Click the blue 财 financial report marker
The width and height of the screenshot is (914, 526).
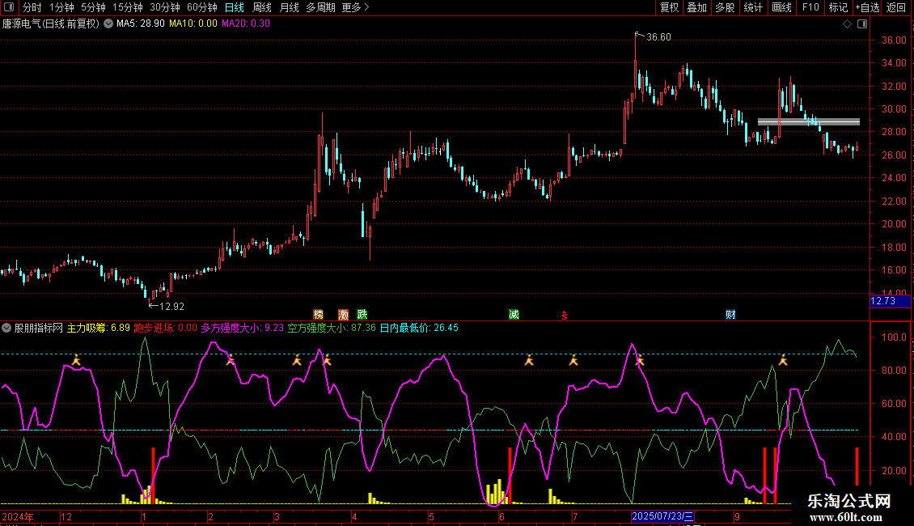[x=730, y=314]
